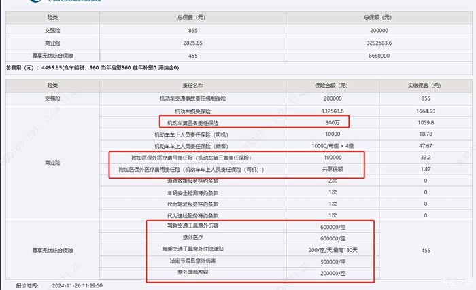Click the '报价时间:' label
Viewport: 476px width, 290px height.
pyautogui.click(x=27, y=286)
